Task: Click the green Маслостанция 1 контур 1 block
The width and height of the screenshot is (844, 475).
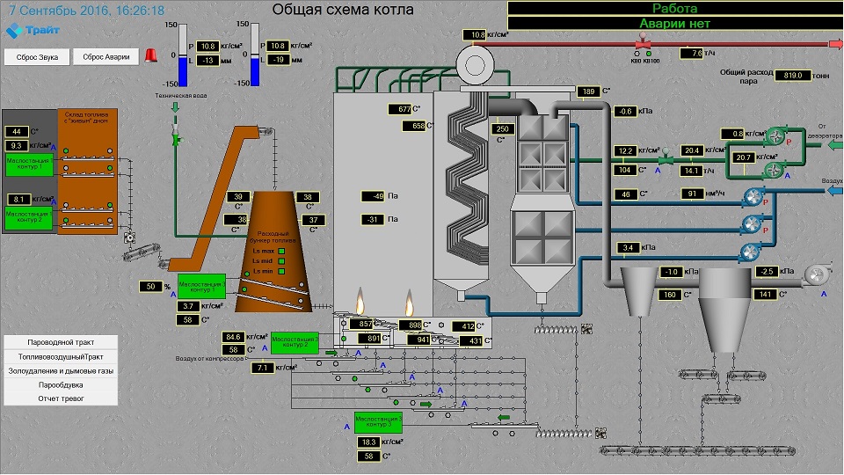Action: 30,164
